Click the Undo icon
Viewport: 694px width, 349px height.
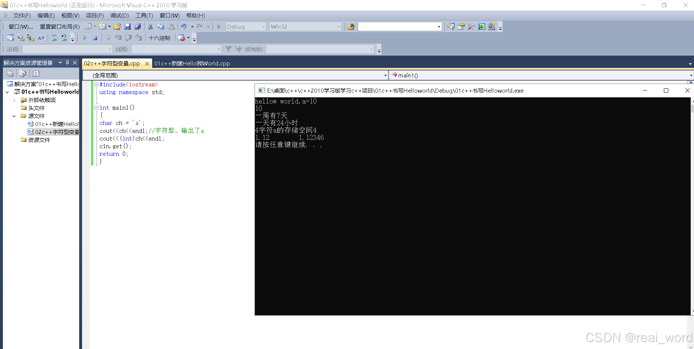(184, 26)
